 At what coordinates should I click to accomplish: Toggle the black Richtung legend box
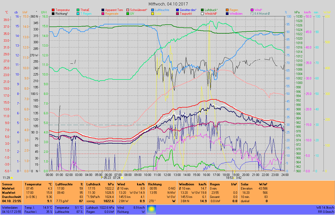pos(53,14)
